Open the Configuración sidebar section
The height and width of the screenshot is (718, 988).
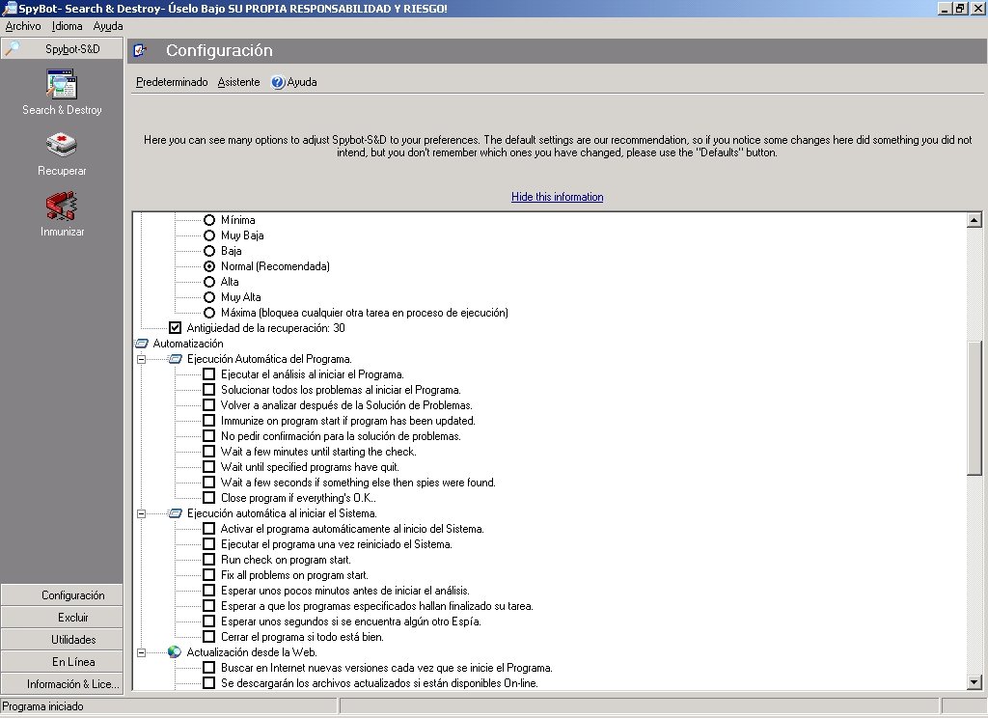click(x=62, y=595)
